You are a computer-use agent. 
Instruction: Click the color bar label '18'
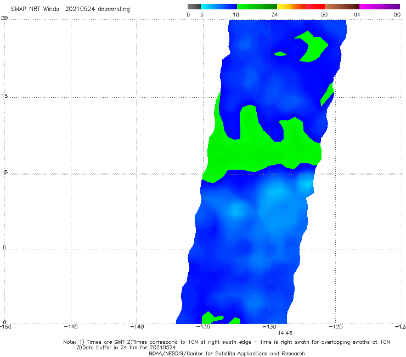coord(236,15)
